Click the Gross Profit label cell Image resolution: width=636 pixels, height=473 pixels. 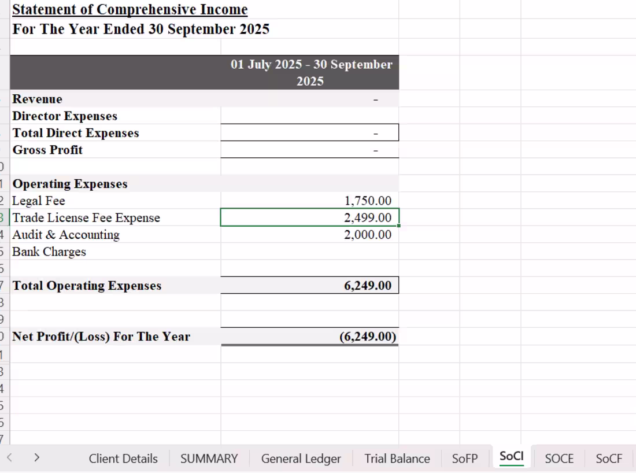[116, 150]
